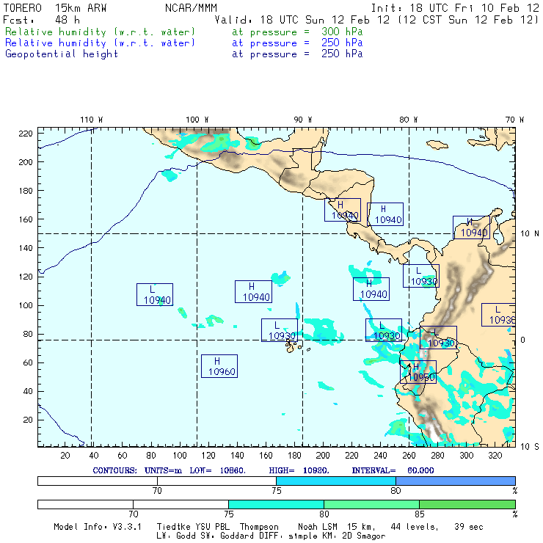543x543 pixels.
Task: Click the '90 W' longitude label
Action: (x=302, y=120)
